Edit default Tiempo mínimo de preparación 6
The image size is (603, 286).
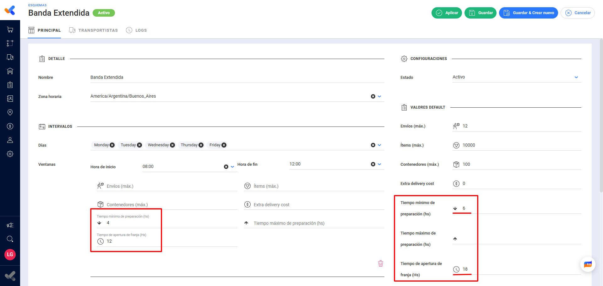click(x=517, y=208)
